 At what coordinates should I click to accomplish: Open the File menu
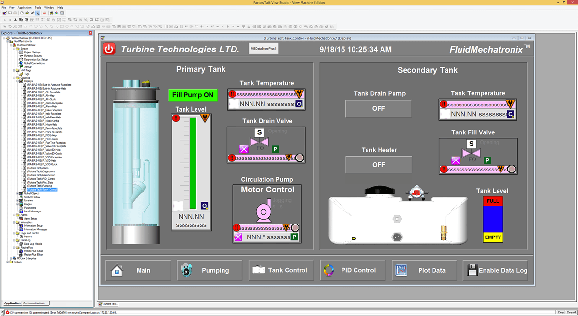point(4,8)
